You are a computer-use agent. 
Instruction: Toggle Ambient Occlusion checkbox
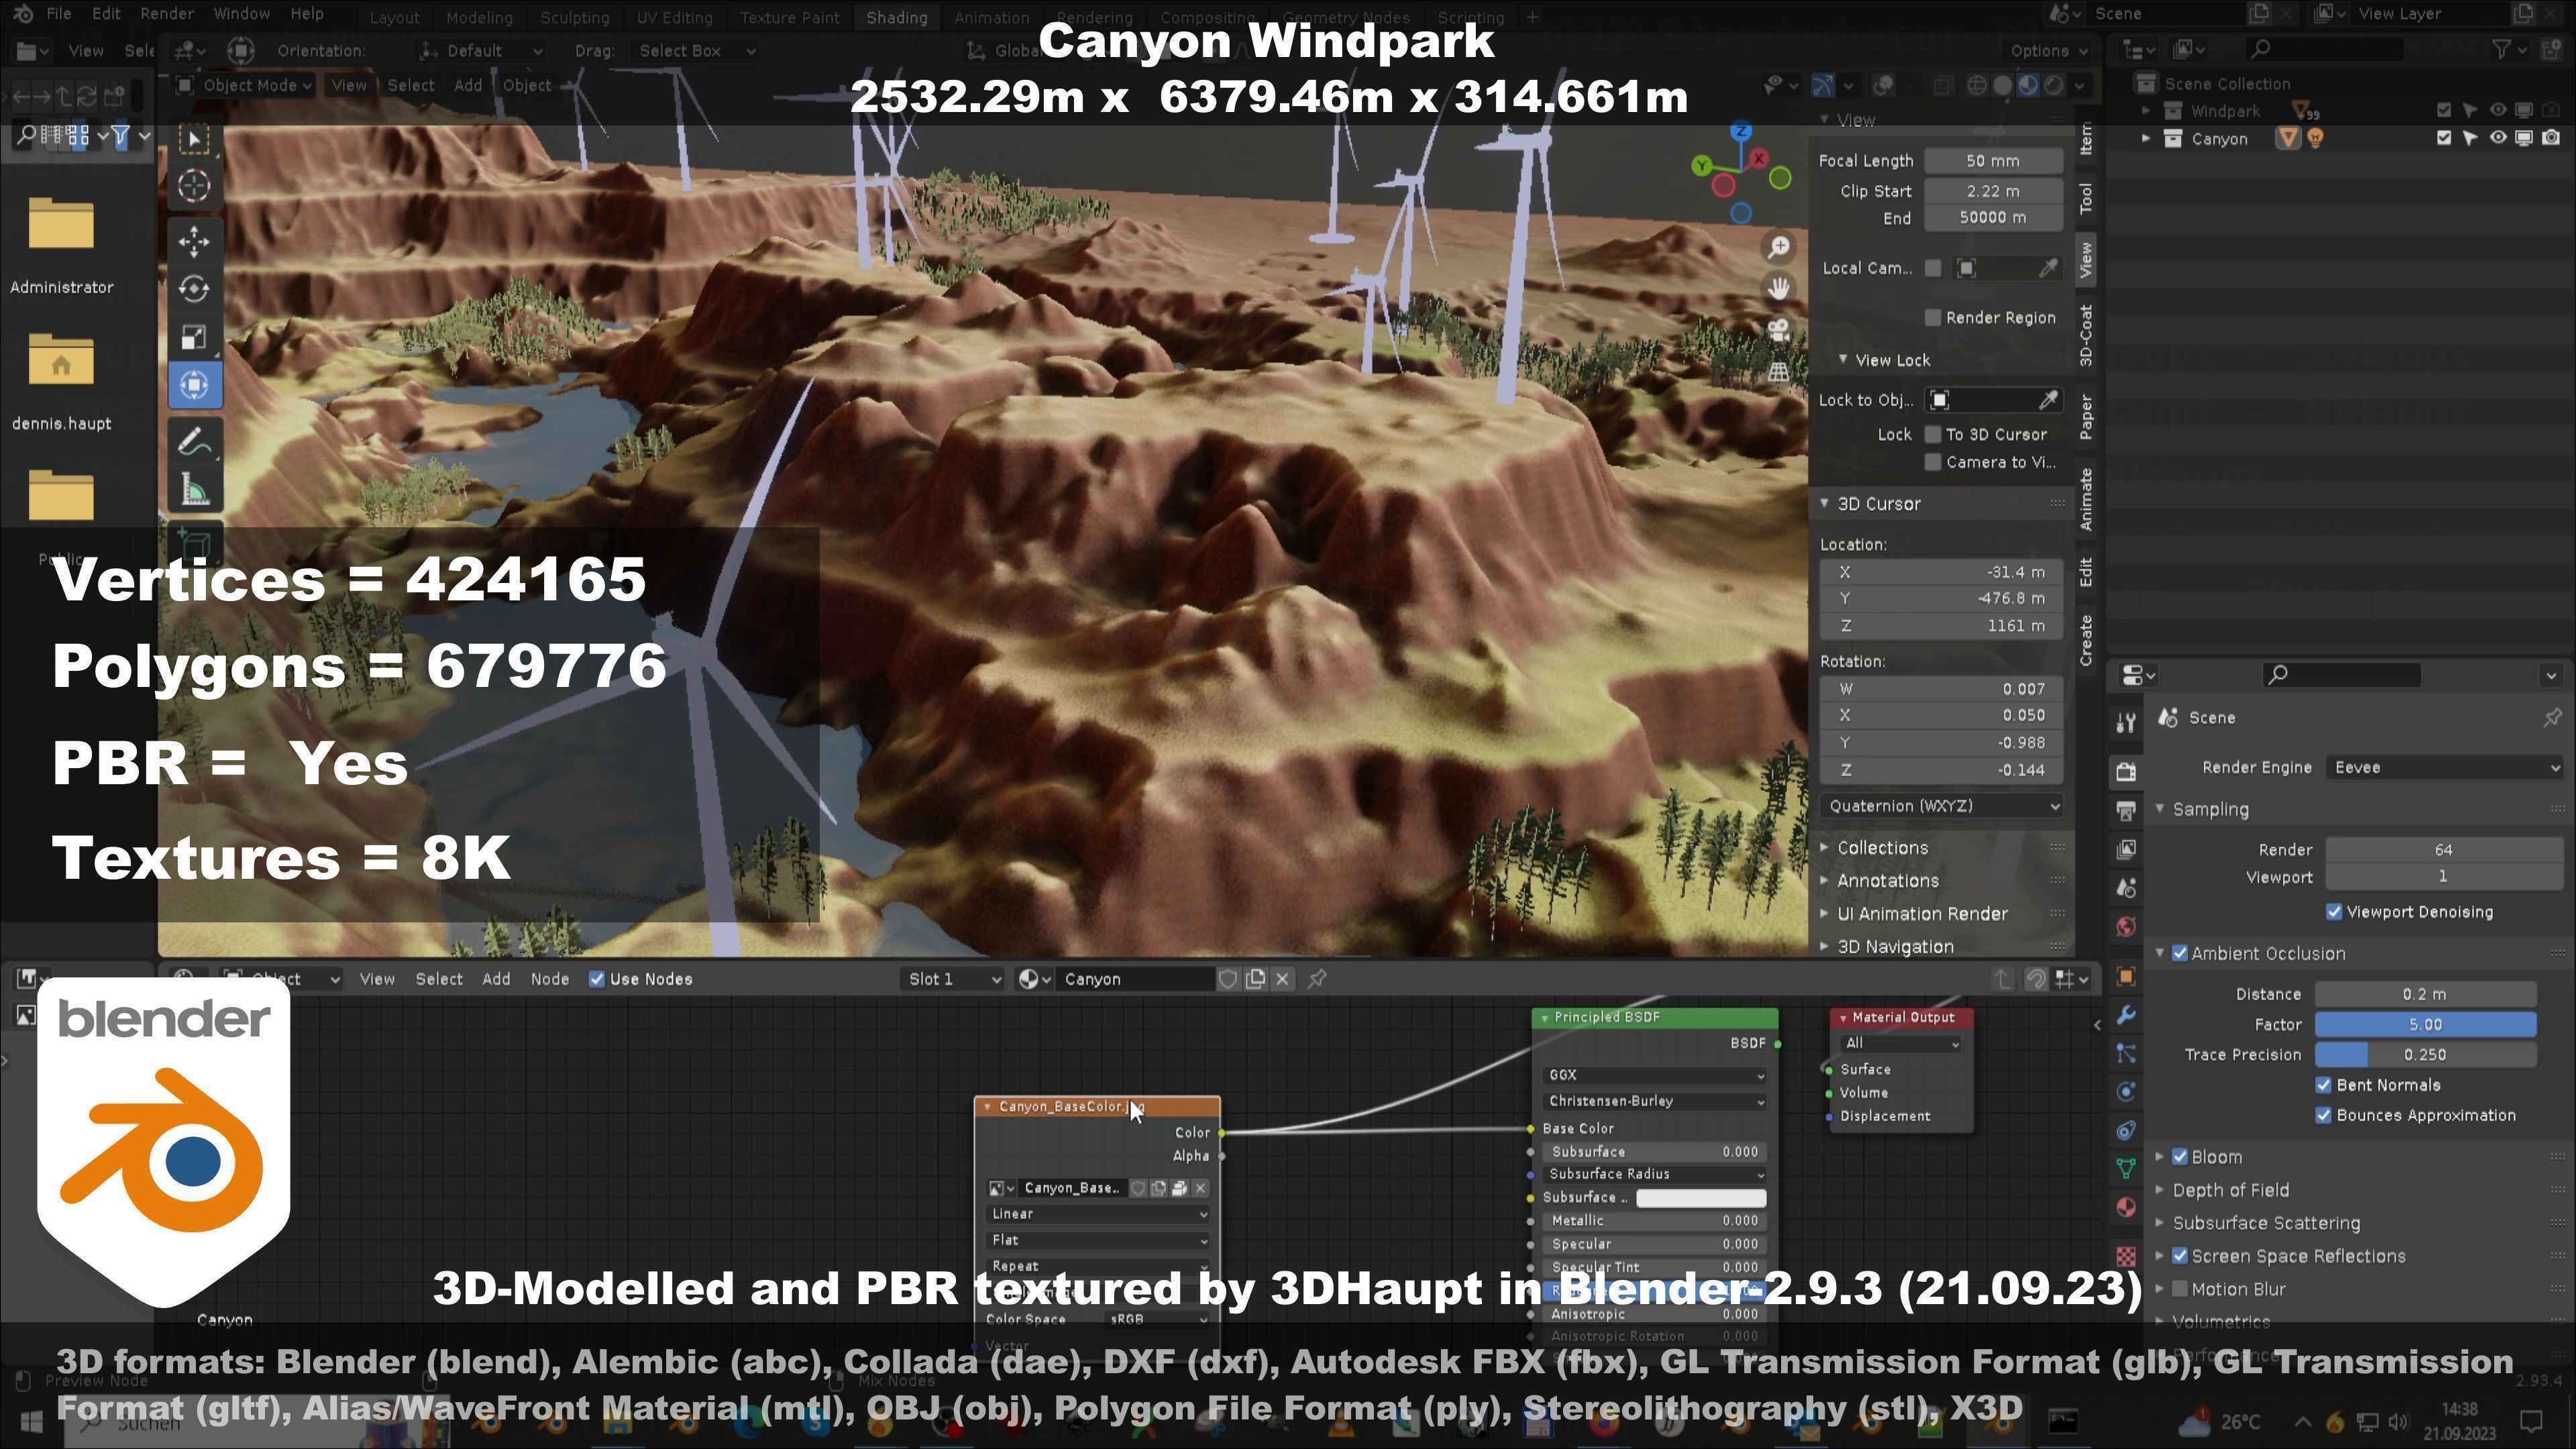coord(2180,954)
